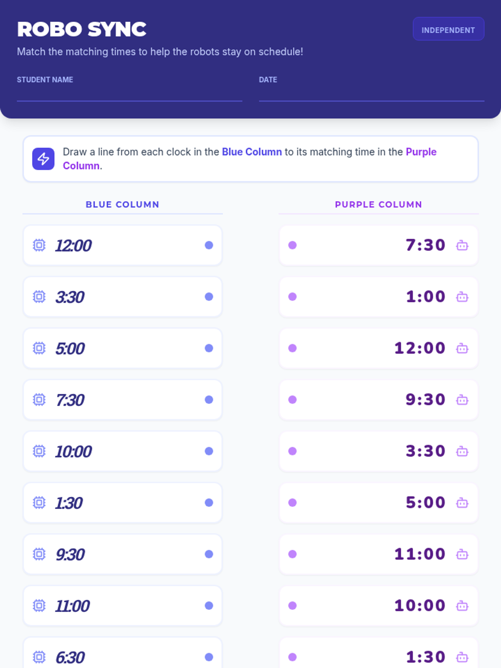The width and height of the screenshot is (501, 668).
Task: Click the Date input field
Action: coord(372,93)
